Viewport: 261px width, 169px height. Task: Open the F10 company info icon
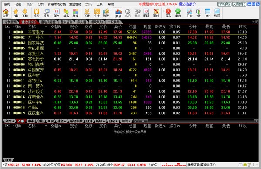pos(207,13)
